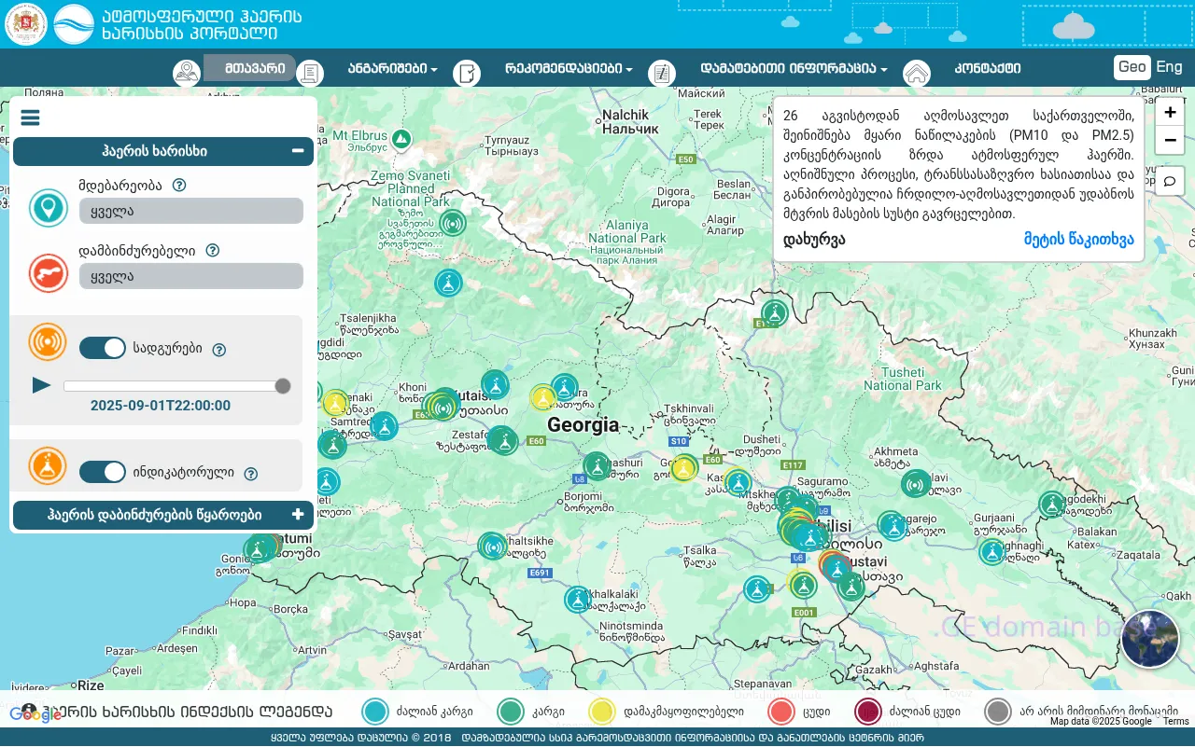Zoom in the map with plus button
This screenshot has width=1195, height=747.
point(1170,112)
